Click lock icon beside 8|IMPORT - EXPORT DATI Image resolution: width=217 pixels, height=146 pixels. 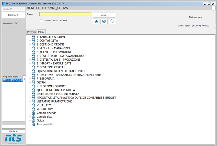(x=33, y=63)
